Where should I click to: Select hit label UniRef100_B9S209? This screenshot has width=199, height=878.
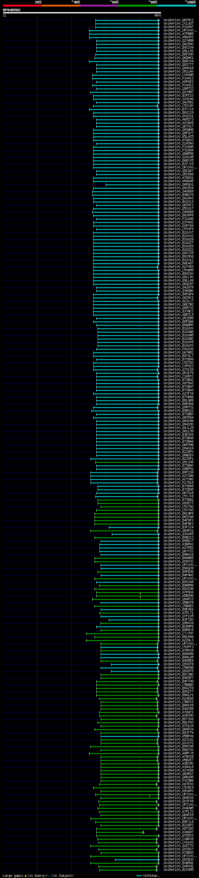[x=178, y=47]
